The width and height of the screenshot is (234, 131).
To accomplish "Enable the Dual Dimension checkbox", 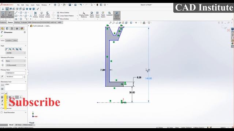I will coord(1,112).
